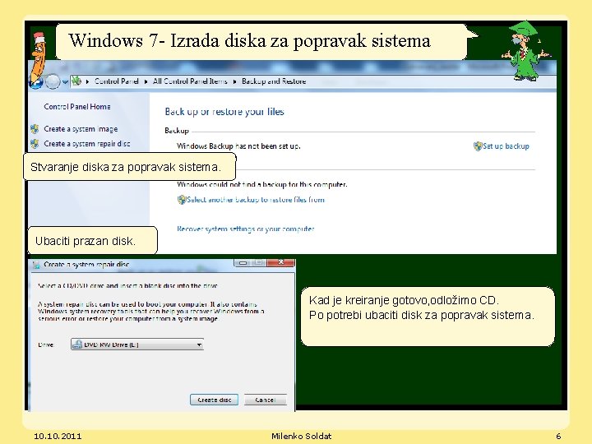This screenshot has height=444, width=592.
Task: Click the Create disc button
Action: point(214,400)
